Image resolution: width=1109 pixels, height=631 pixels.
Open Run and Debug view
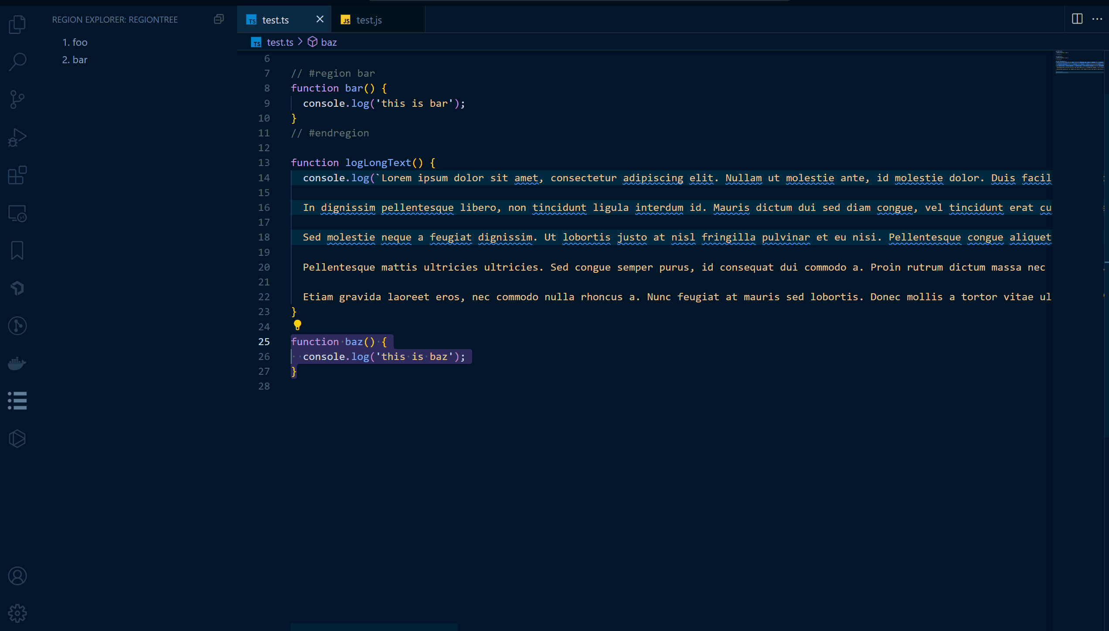(17, 138)
